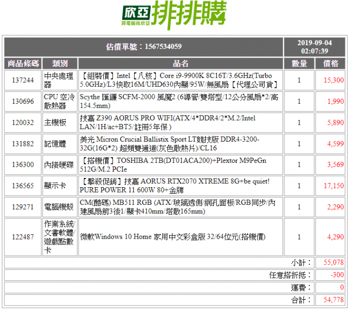Click the discount value -300
Screen dimensions: 349x309
pos(337,275)
